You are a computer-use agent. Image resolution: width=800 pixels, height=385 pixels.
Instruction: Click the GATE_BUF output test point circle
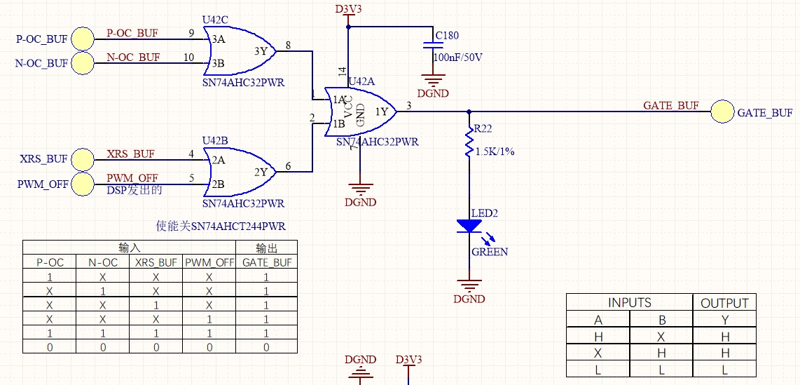click(x=723, y=112)
